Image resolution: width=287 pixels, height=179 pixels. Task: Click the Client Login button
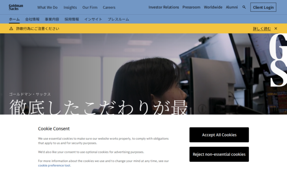(263, 7)
